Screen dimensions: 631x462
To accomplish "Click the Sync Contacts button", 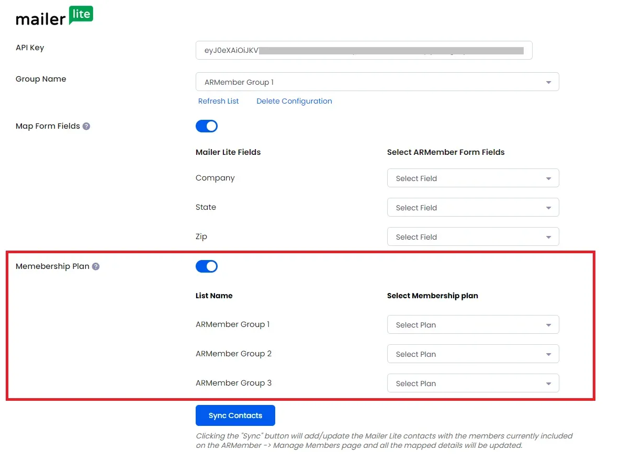I will click(235, 415).
